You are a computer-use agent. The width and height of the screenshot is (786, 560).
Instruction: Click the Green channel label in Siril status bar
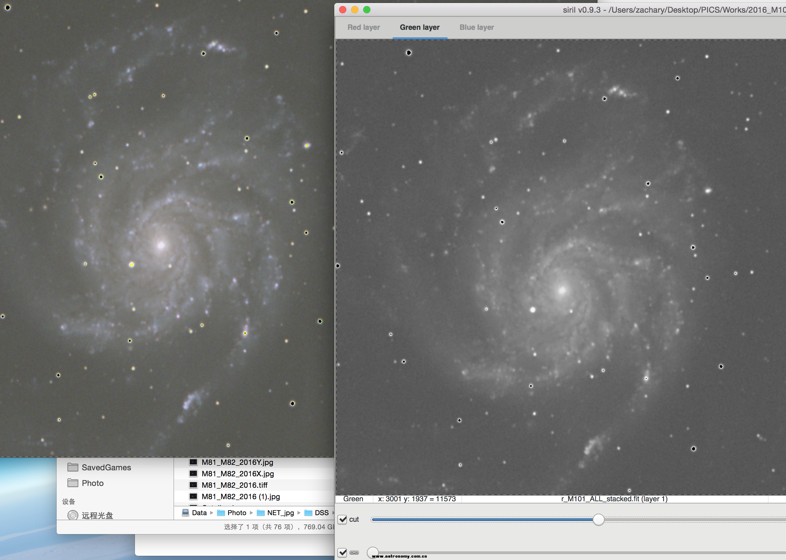(353, 499)
